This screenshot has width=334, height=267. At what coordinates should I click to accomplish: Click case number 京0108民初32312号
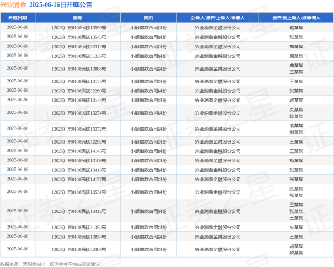click(x=87, y=46)
